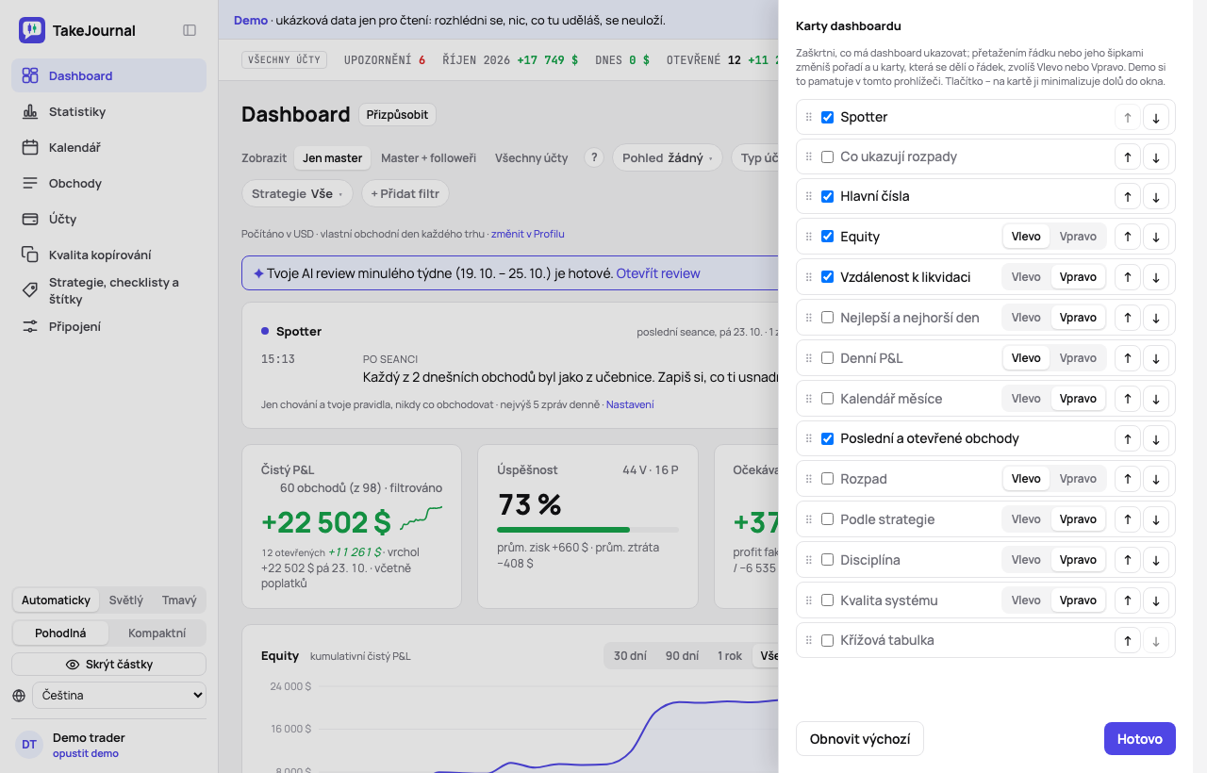Open Obchody in the sidebar
Image resolution: width=1207 pixels, height=773 pixels.
click(108, 183)
